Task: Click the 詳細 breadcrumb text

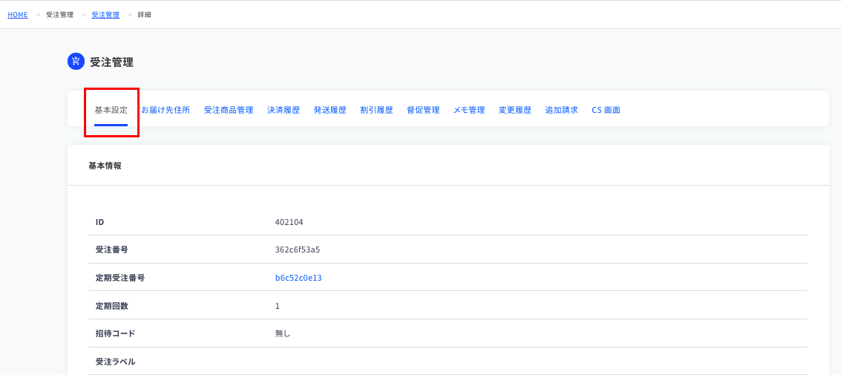Action: pyautogui.click(x=144, y=15)
